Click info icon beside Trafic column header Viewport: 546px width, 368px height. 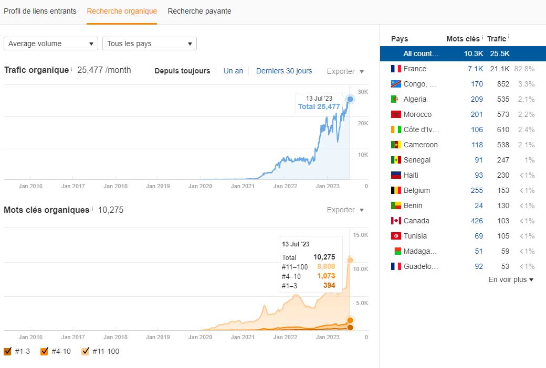[509, 36]
